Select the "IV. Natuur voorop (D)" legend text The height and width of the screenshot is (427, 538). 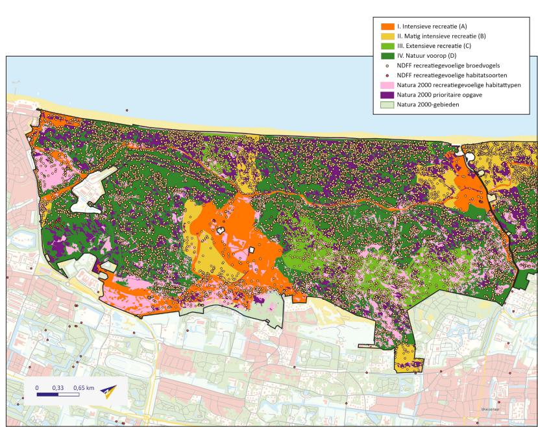point(426,56)
